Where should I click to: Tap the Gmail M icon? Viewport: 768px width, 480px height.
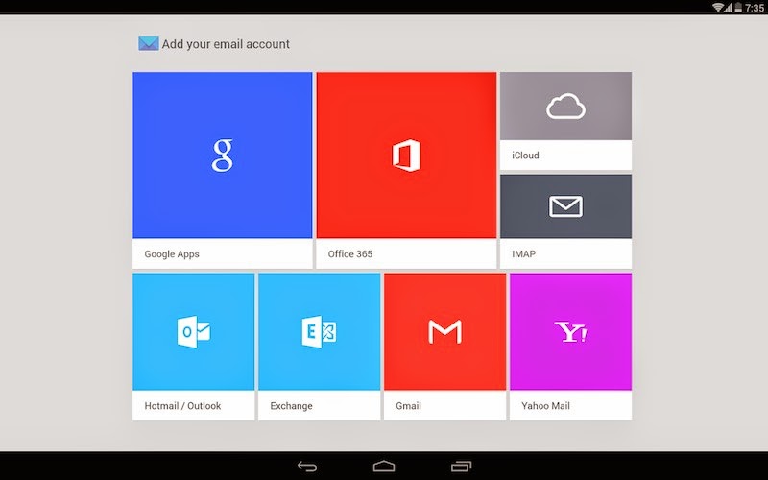pos(444,331)
